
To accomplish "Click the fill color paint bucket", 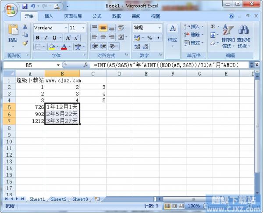I will (x=52, y=47).
